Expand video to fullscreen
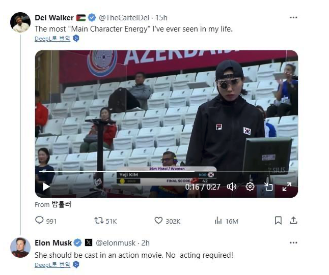The width and height of the screenshot is (329, 275). click(x=287, y=187)
